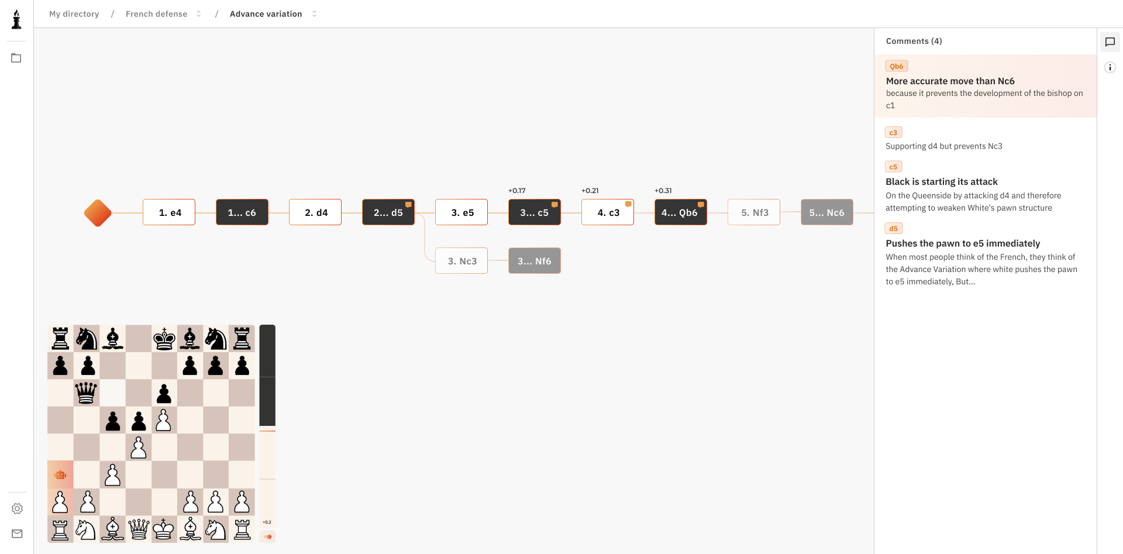The image size is (1123, 554).
Task: Open the folder icon in the sidebar
Action: pyautogui.click(x=16, y=58)
